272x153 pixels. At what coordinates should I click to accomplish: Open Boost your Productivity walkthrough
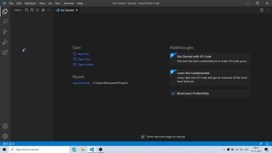pos(210,93)
